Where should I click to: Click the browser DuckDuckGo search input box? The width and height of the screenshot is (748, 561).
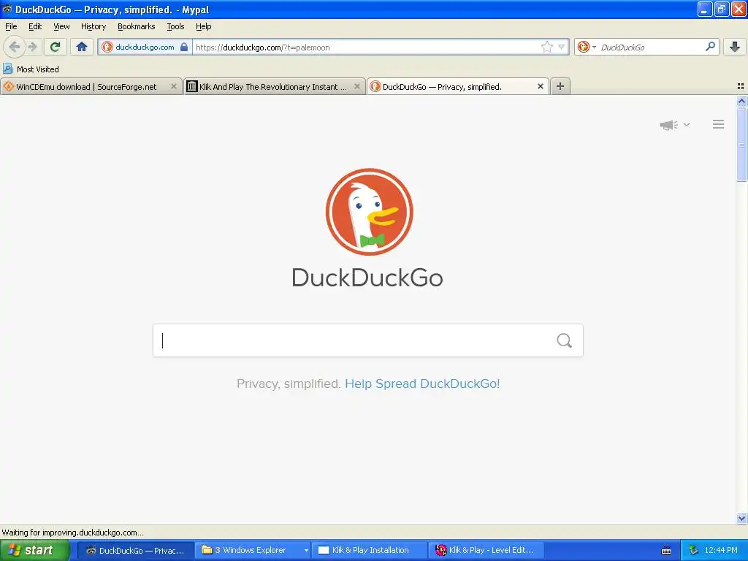(x=649, y=47)
